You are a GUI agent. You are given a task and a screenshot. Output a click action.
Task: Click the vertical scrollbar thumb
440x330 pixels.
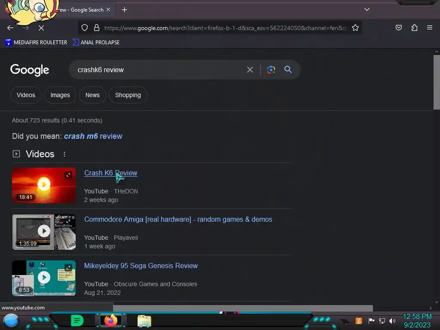click(437, 82)
